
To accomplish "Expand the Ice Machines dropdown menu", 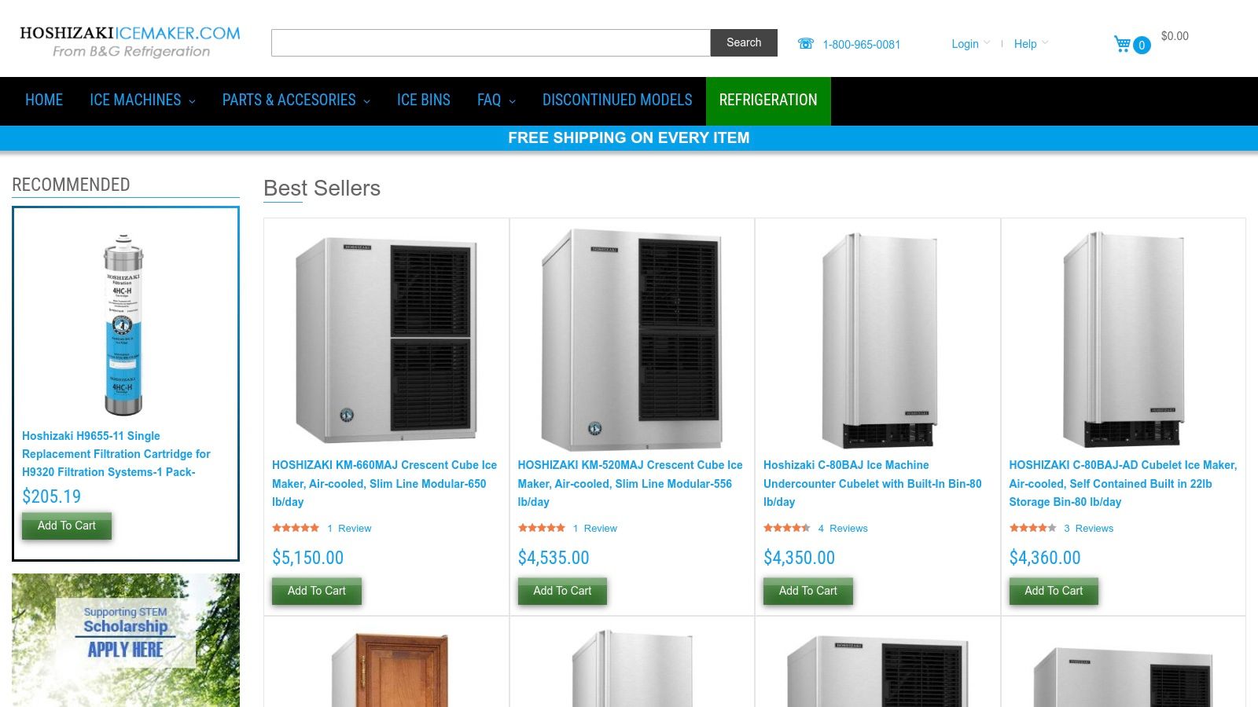I will [x=142, y=101].
